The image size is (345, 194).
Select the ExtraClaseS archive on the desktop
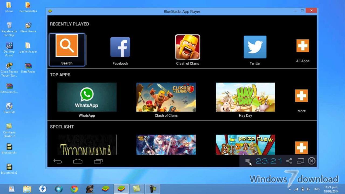click(9, 88)
